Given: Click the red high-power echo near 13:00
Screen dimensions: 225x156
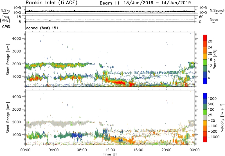Looking at the screenshot, I should click(x=119, y=83).
